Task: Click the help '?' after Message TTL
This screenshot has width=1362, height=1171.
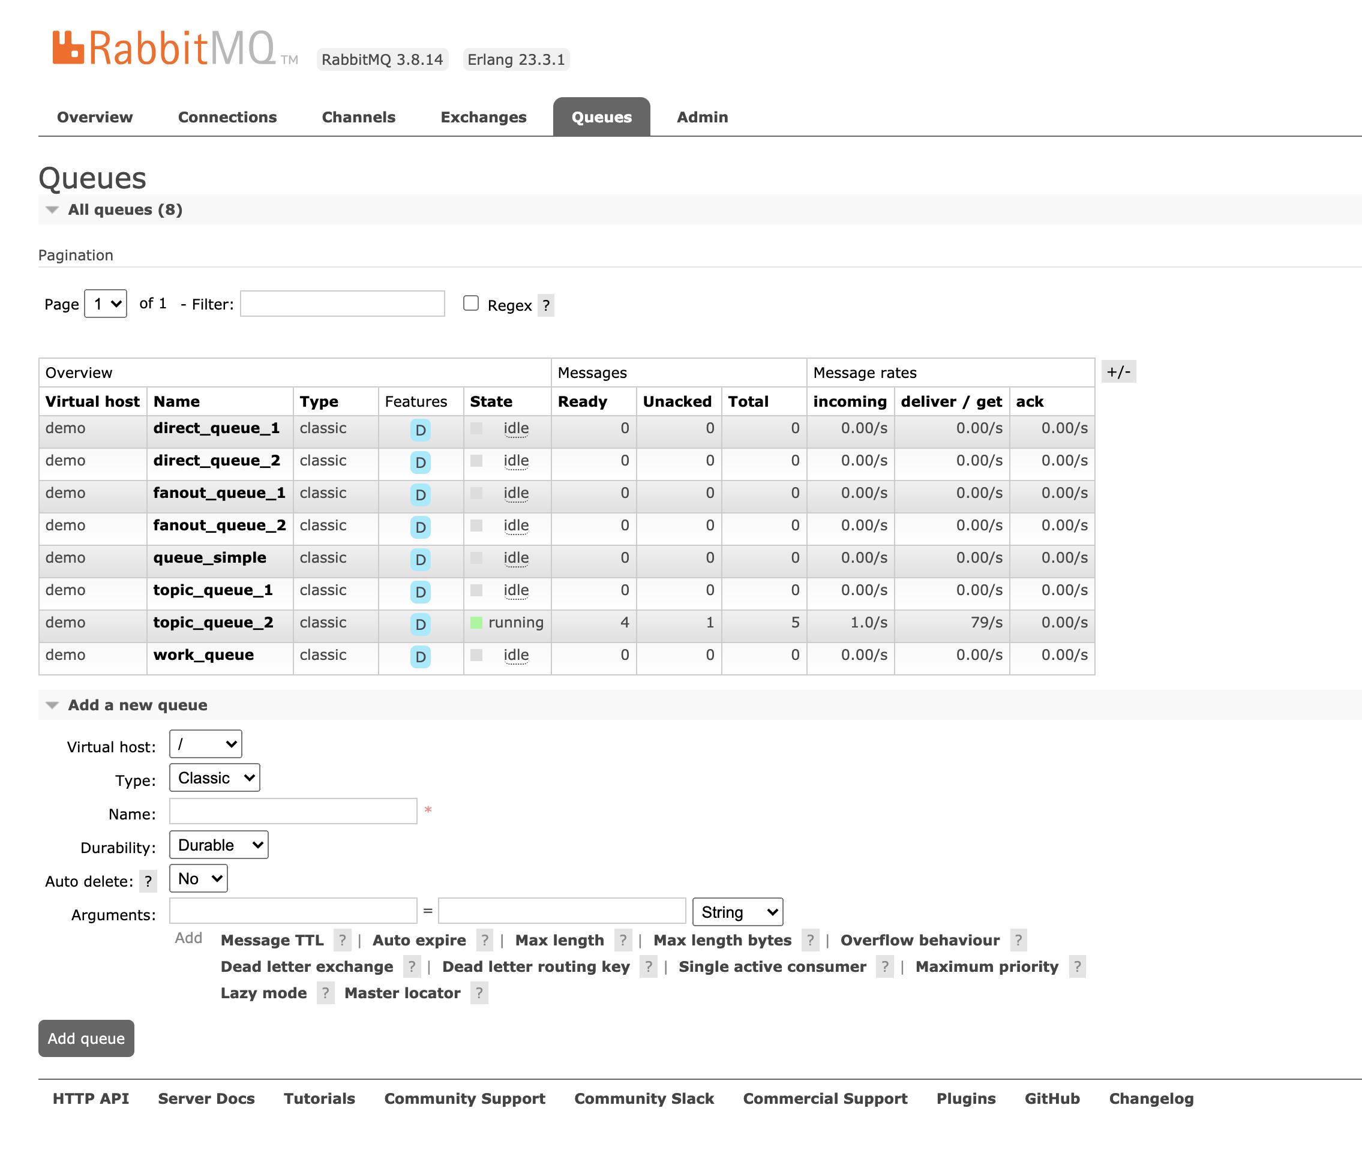Action: [342, 941]
